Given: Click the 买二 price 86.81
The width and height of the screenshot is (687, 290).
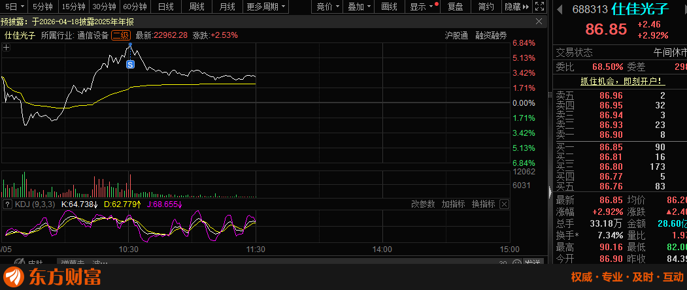Looking at the screenshot, I should click(x=611, y=157).
